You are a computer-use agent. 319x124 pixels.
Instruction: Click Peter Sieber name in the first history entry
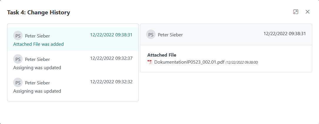(x=37, y=36)
